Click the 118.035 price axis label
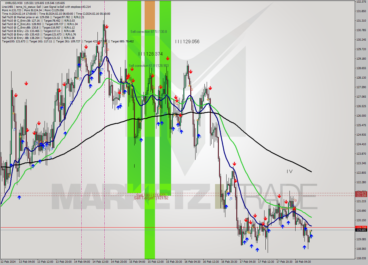 [x=361, y=258]
